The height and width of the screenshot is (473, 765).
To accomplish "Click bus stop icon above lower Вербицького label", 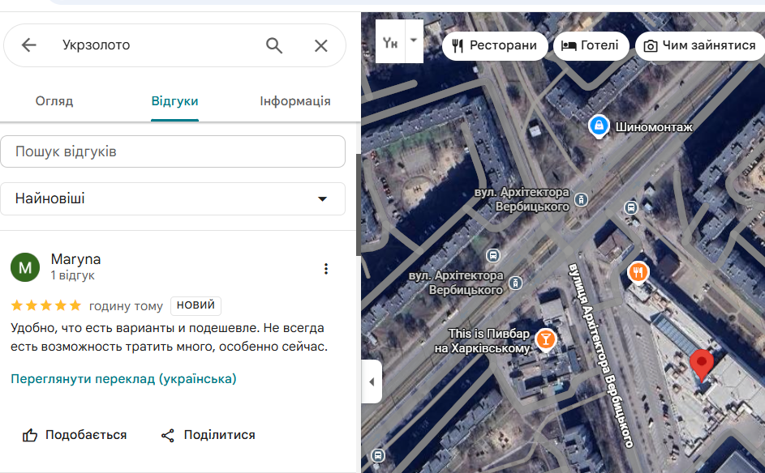I will (x=493, y=255).
